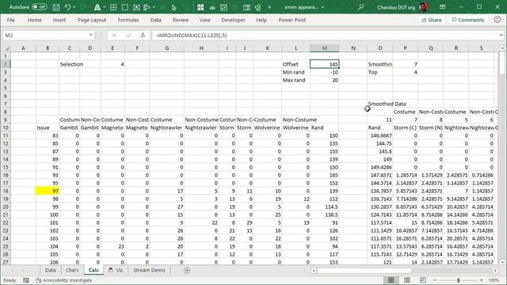Click the table layout icon in title bar
Image resolution: width=507 pixels, height=285 pixels.
(223, 7)
